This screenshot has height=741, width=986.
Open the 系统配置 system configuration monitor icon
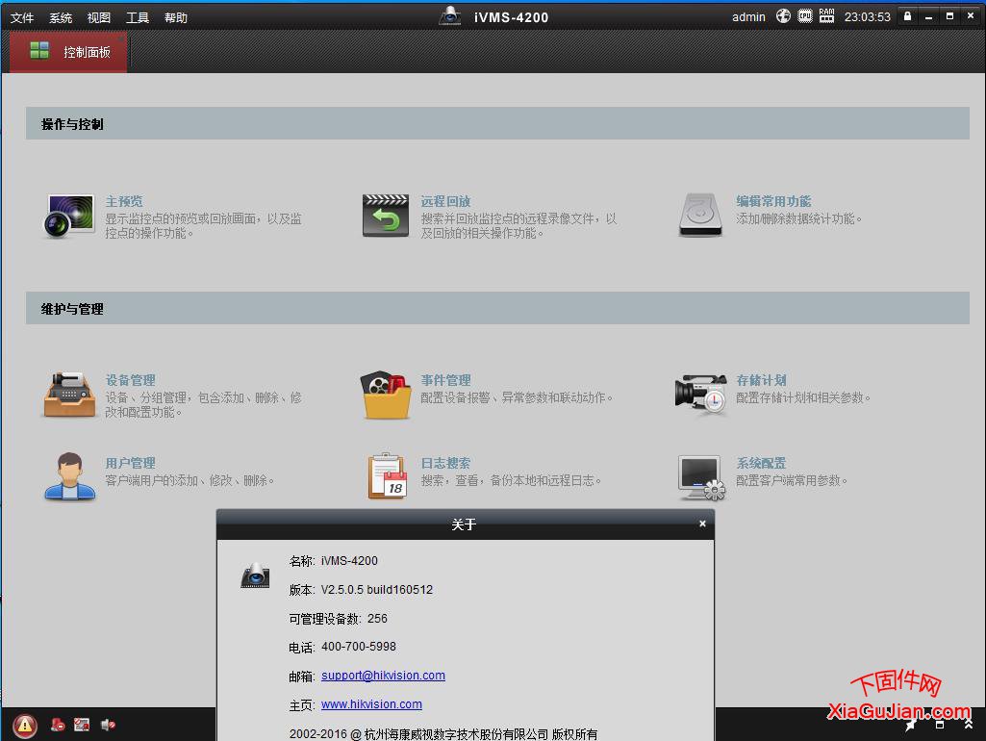pyautogui.click(x=701, y=477)
